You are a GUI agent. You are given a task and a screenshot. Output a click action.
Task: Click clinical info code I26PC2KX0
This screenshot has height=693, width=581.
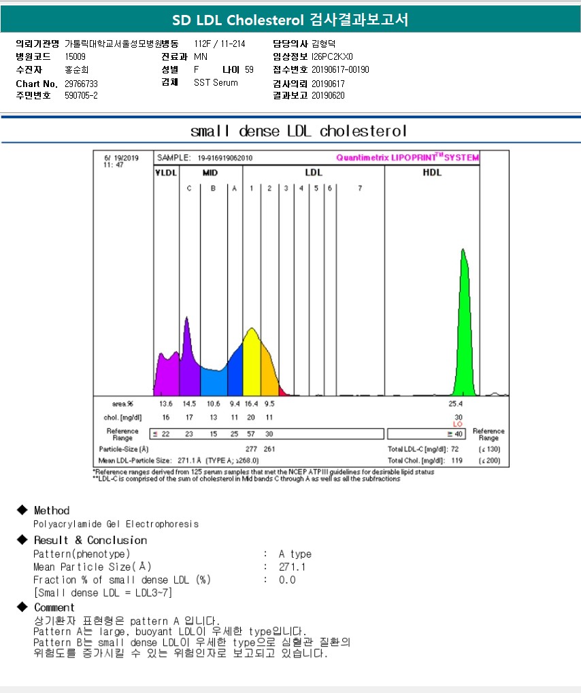[332, 56]
